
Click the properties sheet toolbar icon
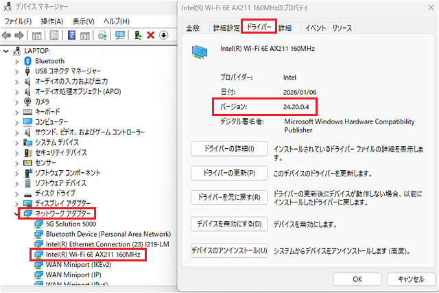(54, 35)
